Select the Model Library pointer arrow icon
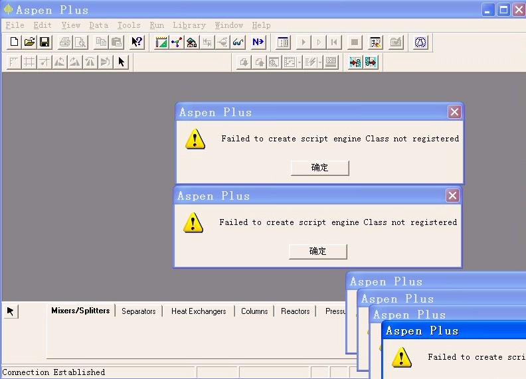This screenshot has height=379, width=526. [11, 311]
